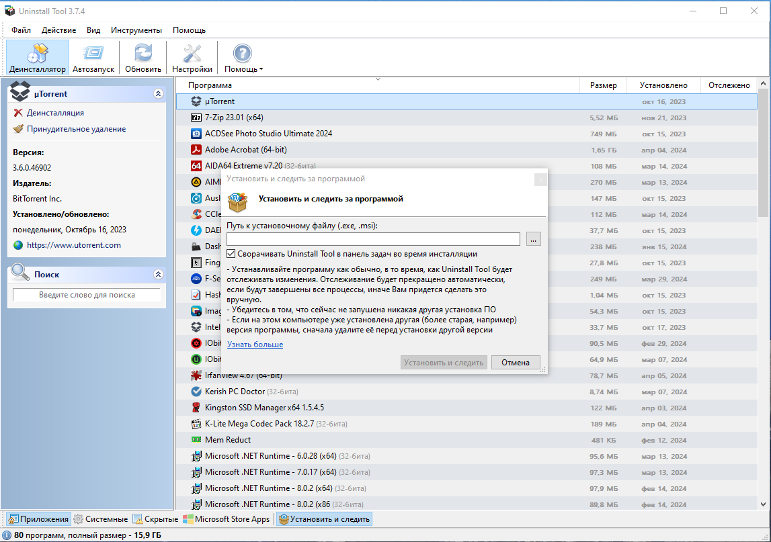The height and width of the screenshot is (542, 771).
Task: Click the Принудительное удаление link
Action: click(x=76, y=129)
